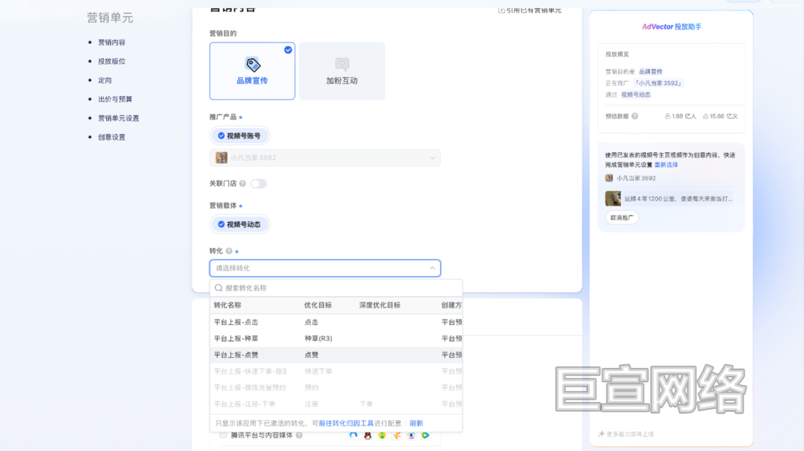Jump to 营销内容 in the sidebar
The image size is (804, 451).
tap(111, 43)
